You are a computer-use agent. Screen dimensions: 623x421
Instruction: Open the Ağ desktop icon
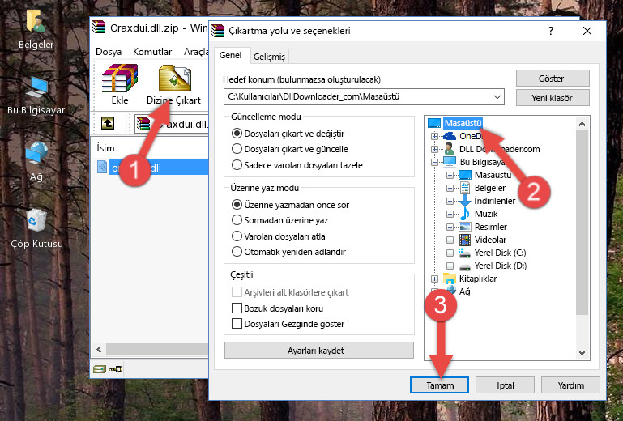[36, 162]
